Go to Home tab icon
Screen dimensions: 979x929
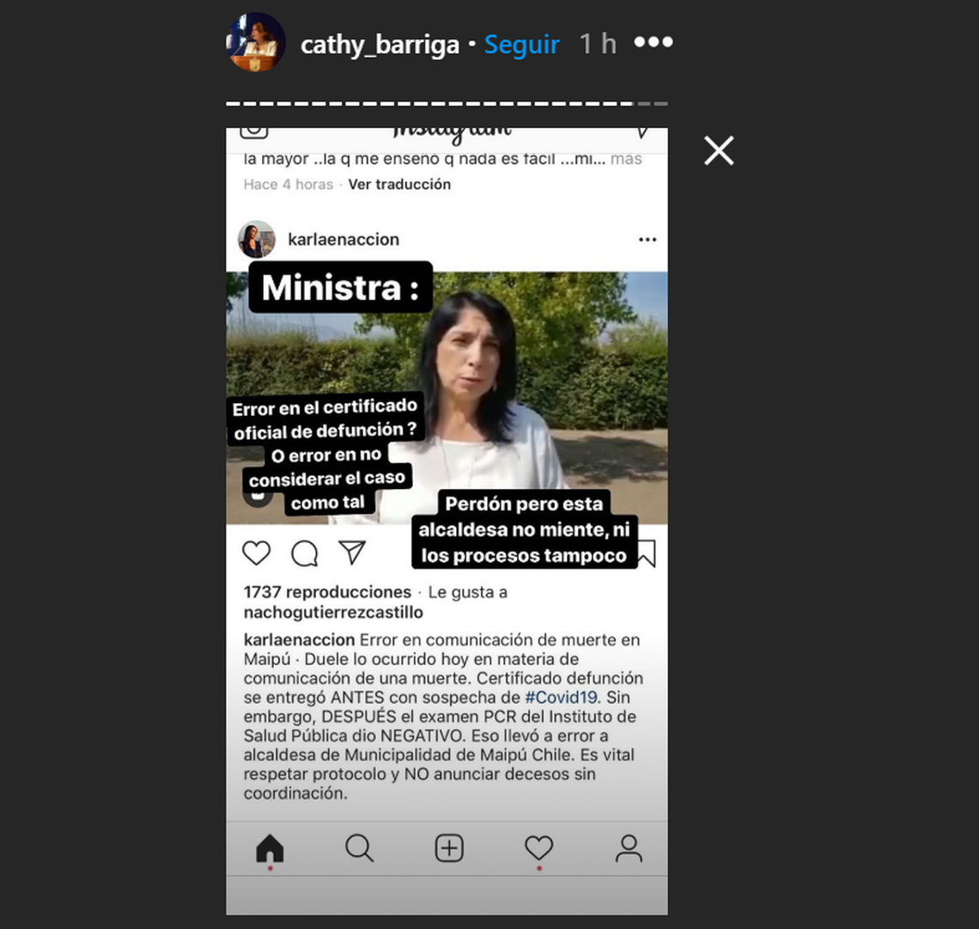click(x=270, y=848)
